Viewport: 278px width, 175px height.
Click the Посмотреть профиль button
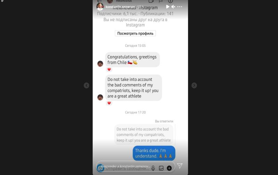(x=135, y=33)
